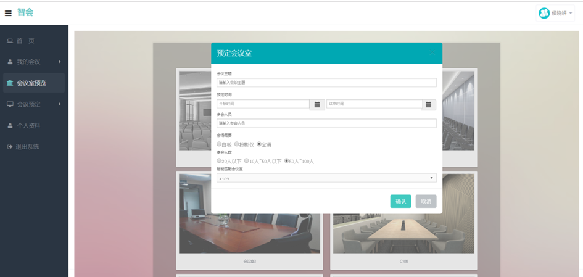Image resolution: width=583 pixels, height=277 pixels.
Task: Click the 首页 laptop icon
Action: (x=10, y=41)
